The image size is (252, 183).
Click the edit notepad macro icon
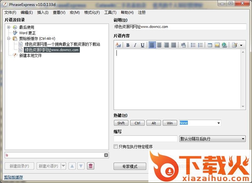(x=235, y=45)
